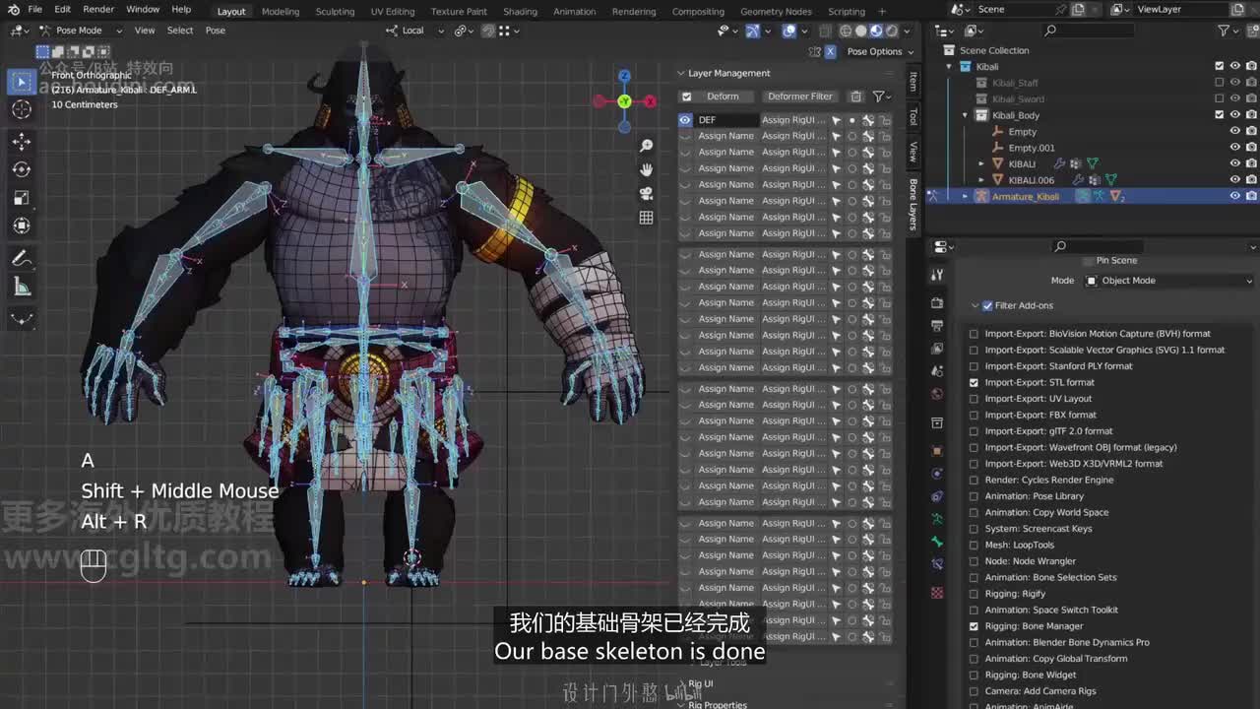1260x709 pixels.
Task: Click the DEF layer name field
Action: 725,120
